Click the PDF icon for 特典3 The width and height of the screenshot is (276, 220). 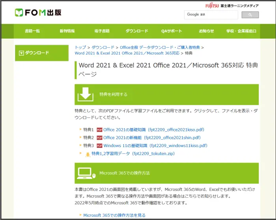(99, 146)
